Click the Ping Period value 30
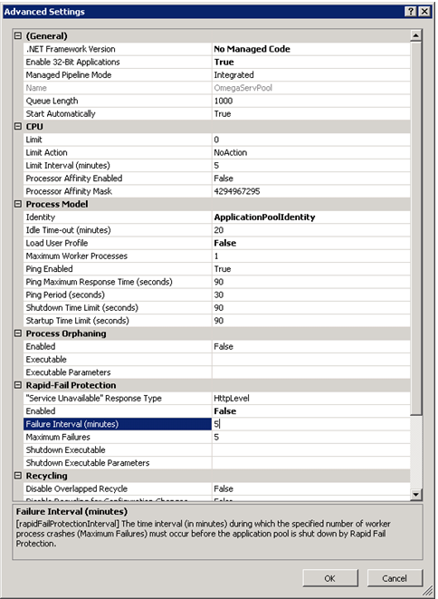438x599 pixels. coord(219,295)
